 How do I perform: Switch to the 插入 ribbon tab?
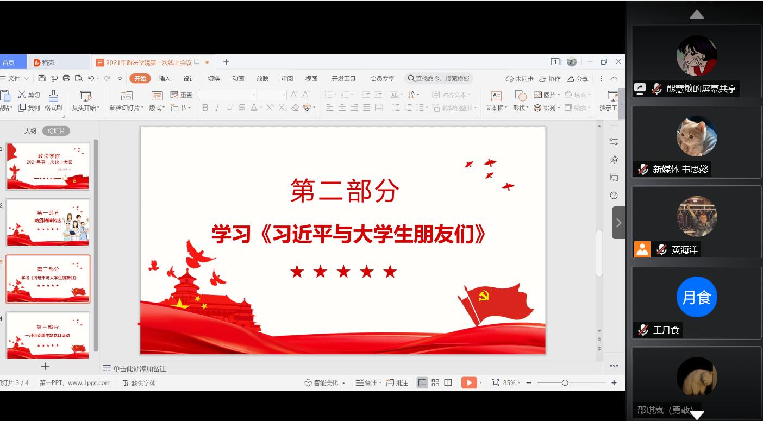[x=164, y=78]
